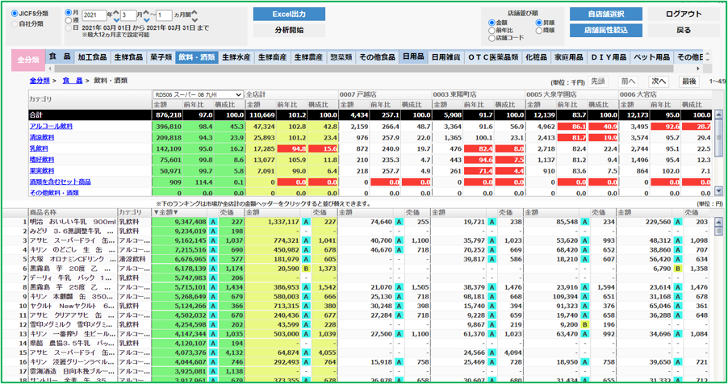The width and height of the screenshot is (728, 384).
Task: Open the 惣菜類 tab
Action: tap(341, 57)
